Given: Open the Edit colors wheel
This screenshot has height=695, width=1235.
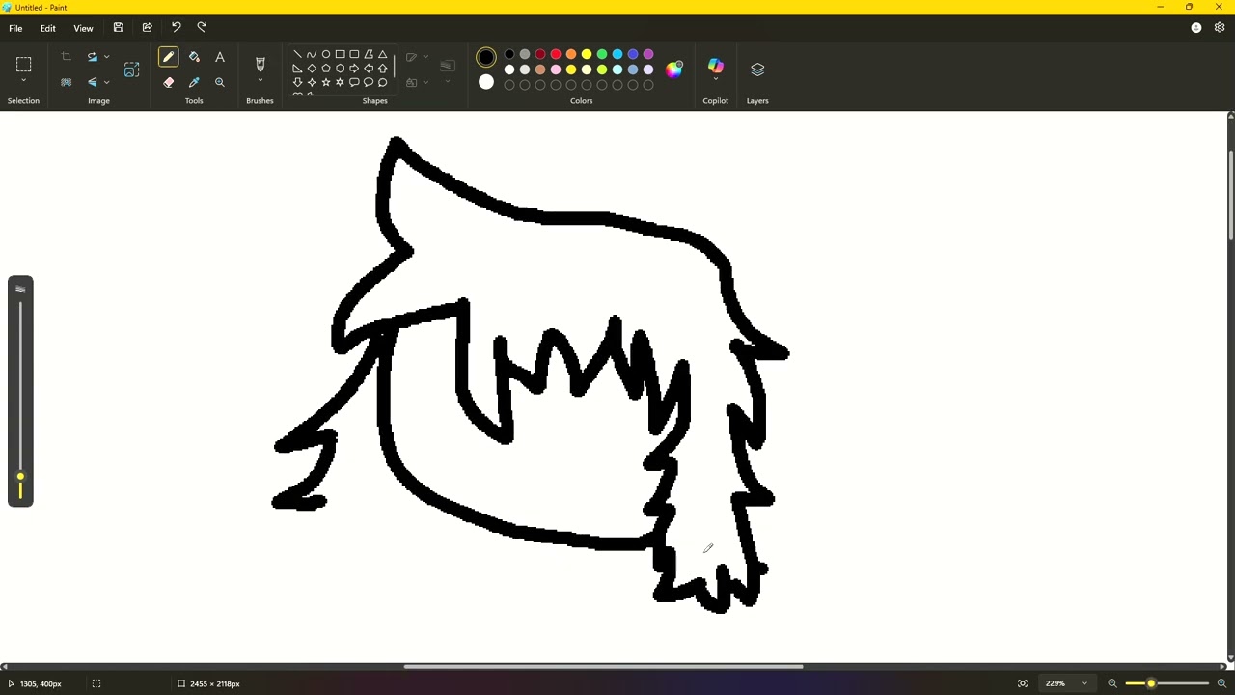Looking at the screenshot, I should click(x=674, y=69).
